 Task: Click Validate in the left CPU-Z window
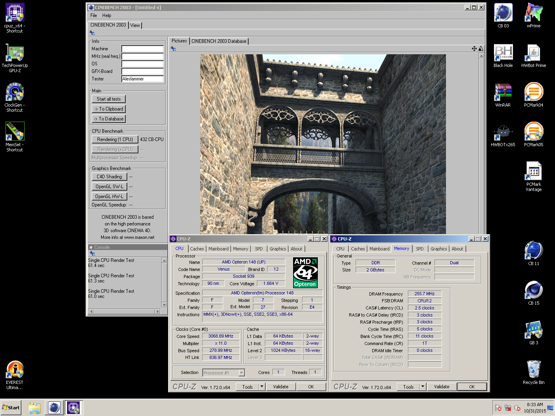pyautogui.click(x=281, y=387)
